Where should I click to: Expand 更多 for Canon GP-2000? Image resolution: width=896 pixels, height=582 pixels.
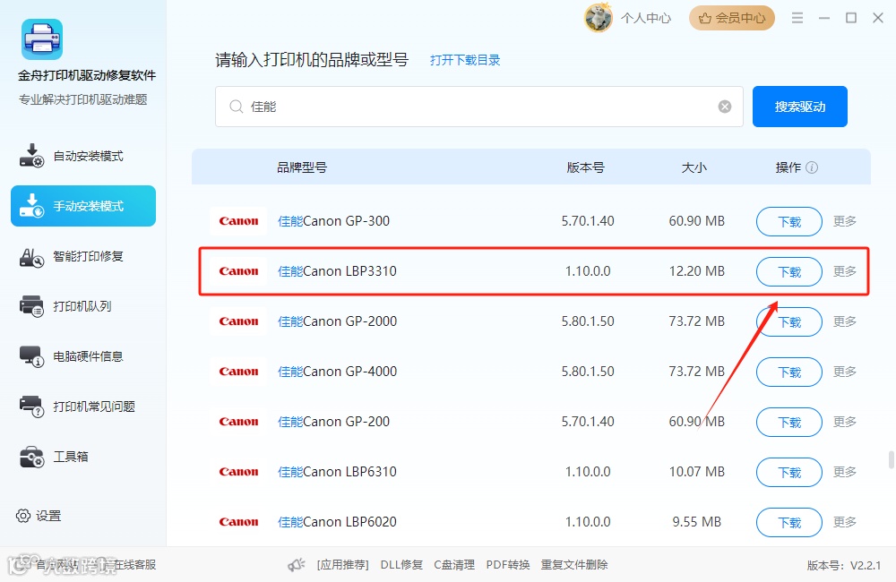pyautogui.click(x=845, y=321)
